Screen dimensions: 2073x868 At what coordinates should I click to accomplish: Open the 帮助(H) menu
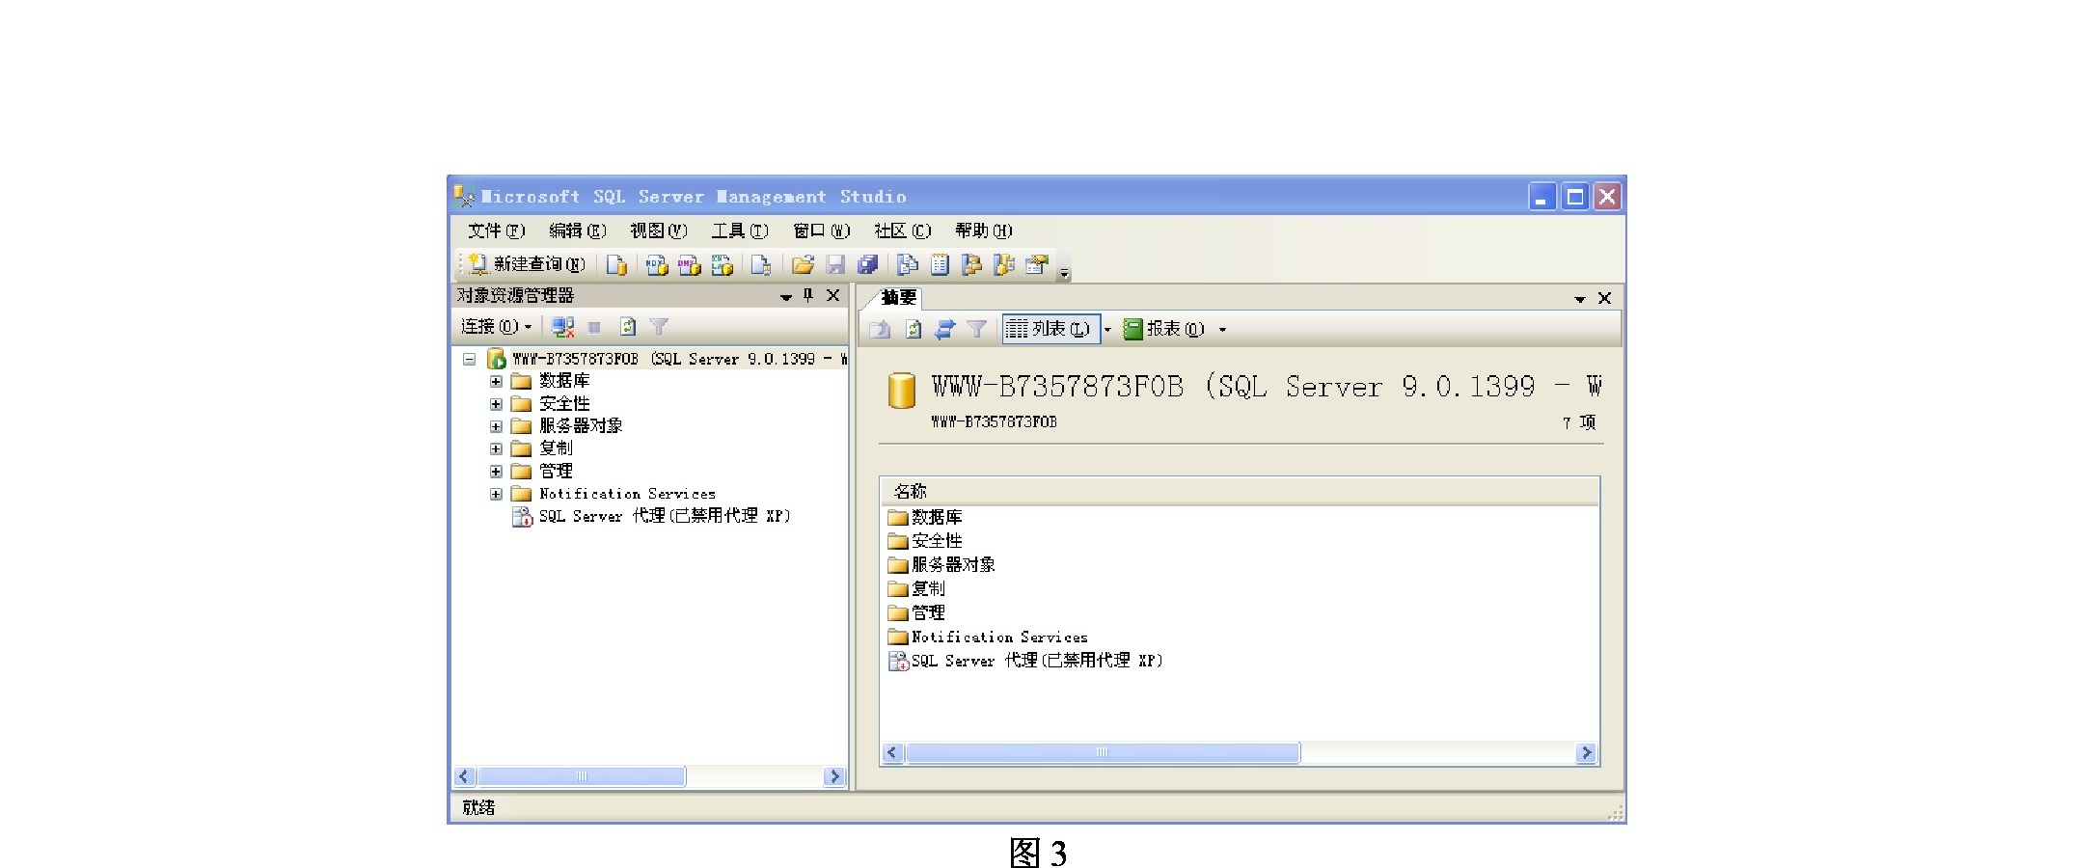pyautogui.click(x=983, y=231)
